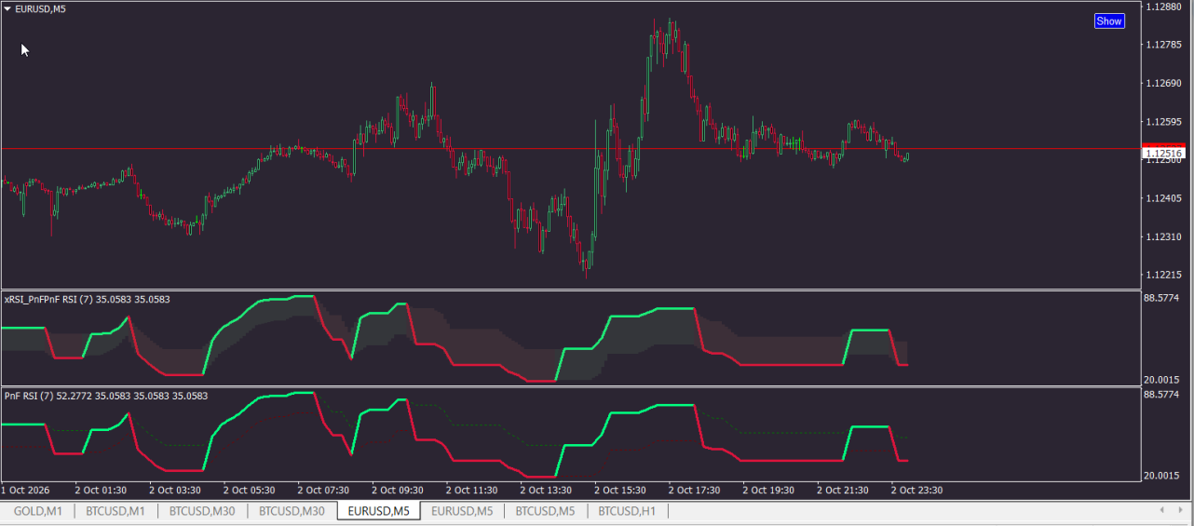
Task: Click the blue Show button
Action: (1109, 21)
